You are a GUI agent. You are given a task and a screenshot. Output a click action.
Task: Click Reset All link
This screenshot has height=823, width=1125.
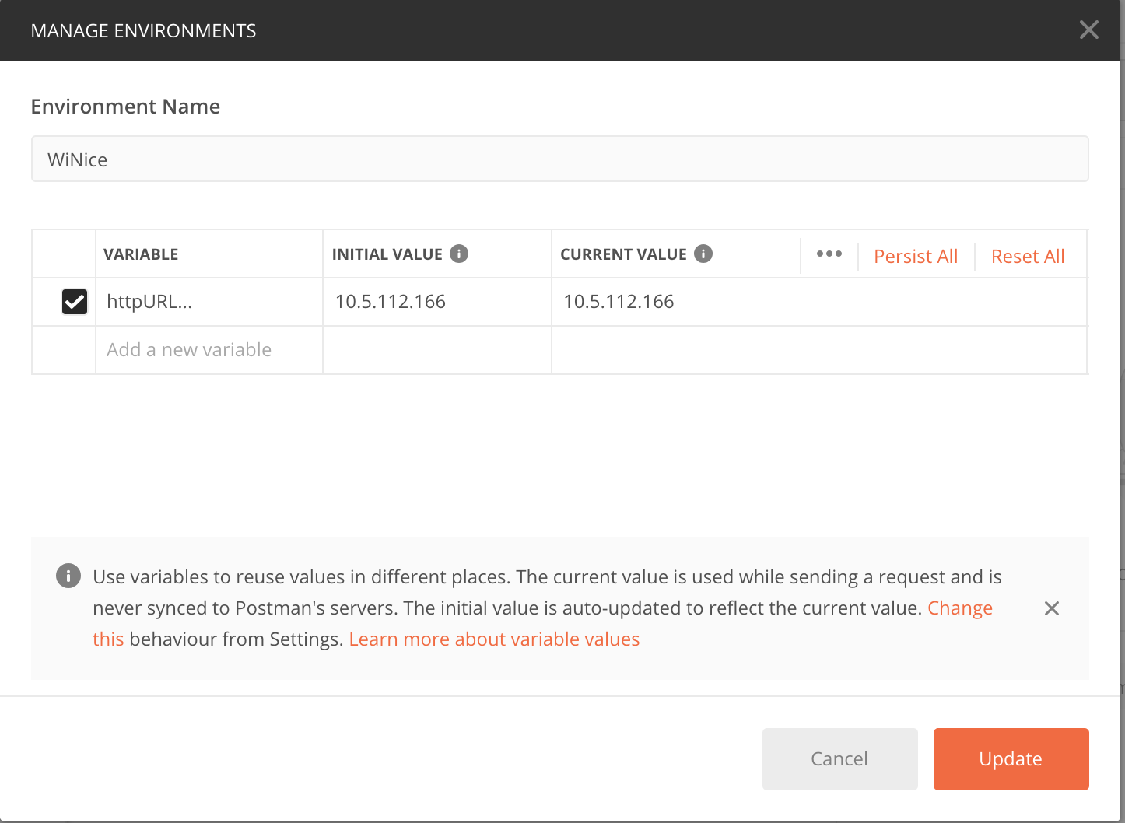coord(1028,257)
